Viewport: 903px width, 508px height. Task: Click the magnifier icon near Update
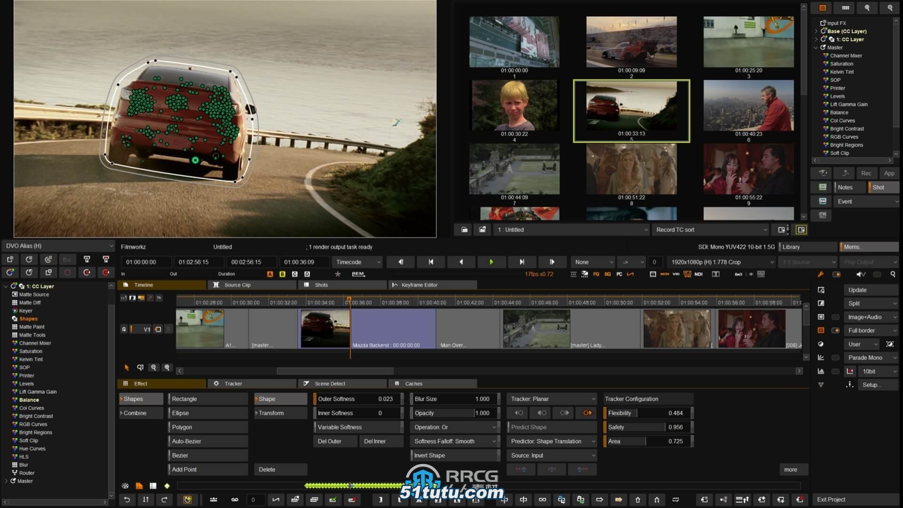point(893,274)
